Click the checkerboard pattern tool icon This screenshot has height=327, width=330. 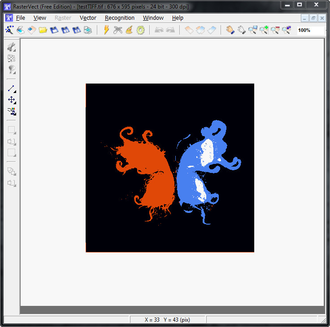point(12,58)
